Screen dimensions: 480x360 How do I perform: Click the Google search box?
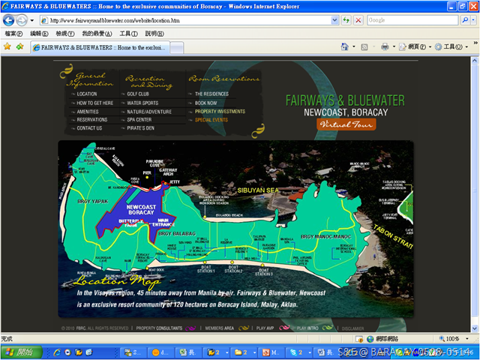click(x=412, y=20)
